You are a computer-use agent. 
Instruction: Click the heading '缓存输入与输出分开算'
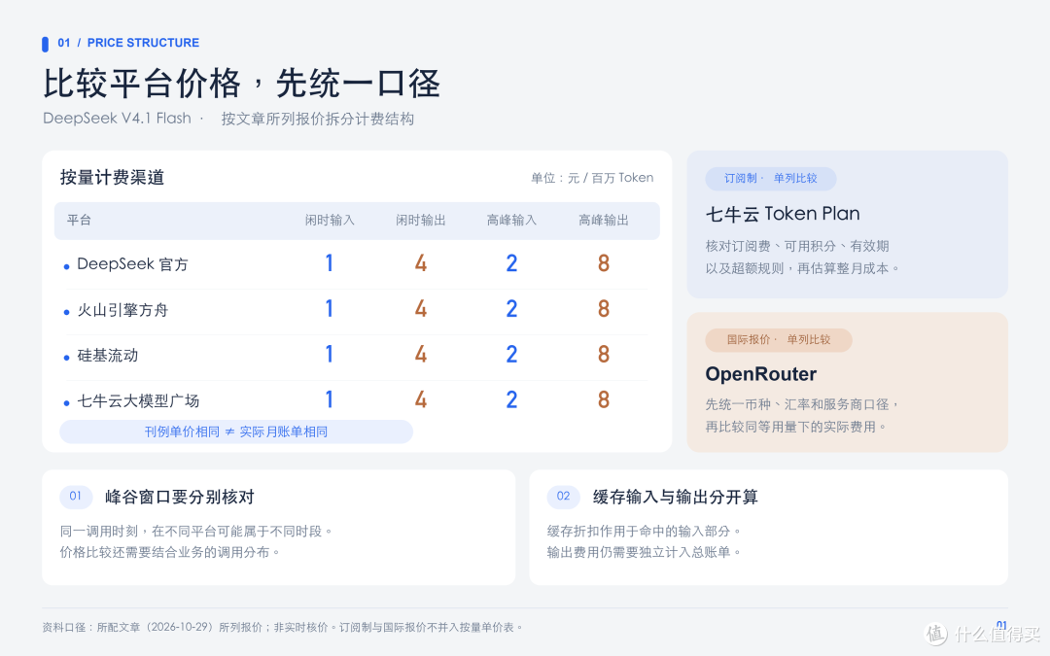click(x=675, y=497)
